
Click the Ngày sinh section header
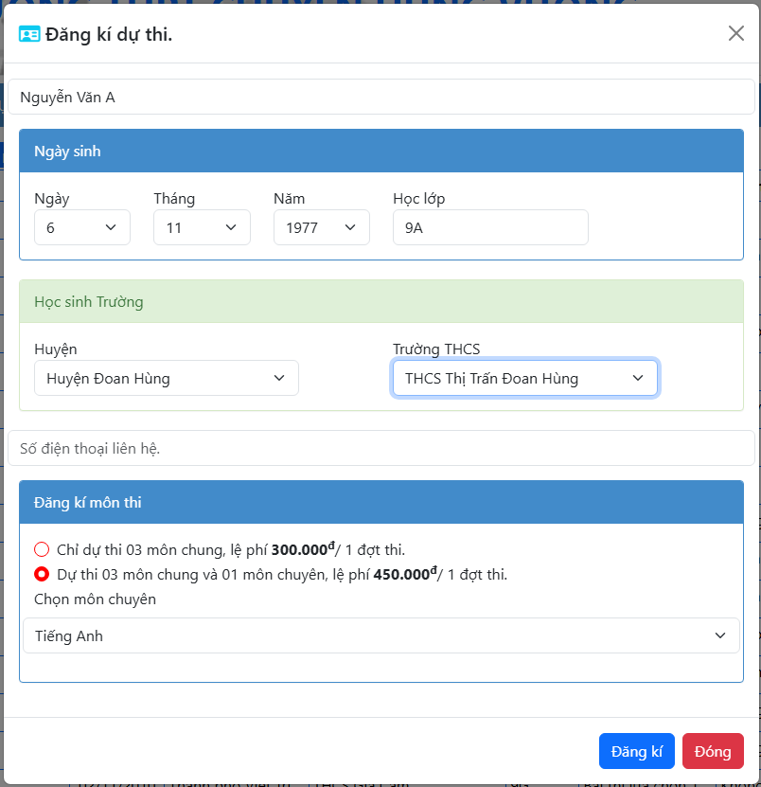click(x=380, y=152)
